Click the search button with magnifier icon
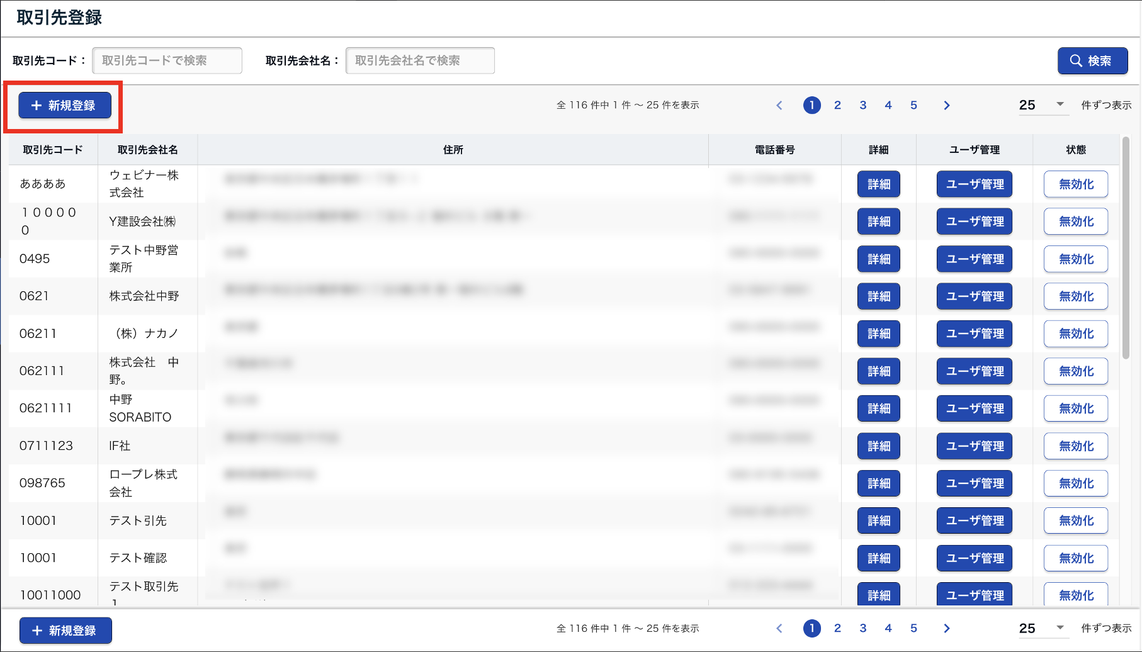 (1092, 61)
